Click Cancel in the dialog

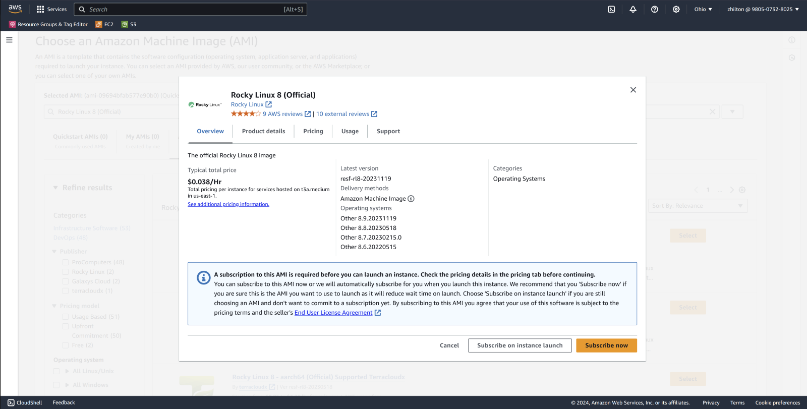tap(449, 345)
